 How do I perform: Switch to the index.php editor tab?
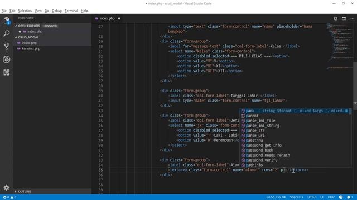pos(107,18)
